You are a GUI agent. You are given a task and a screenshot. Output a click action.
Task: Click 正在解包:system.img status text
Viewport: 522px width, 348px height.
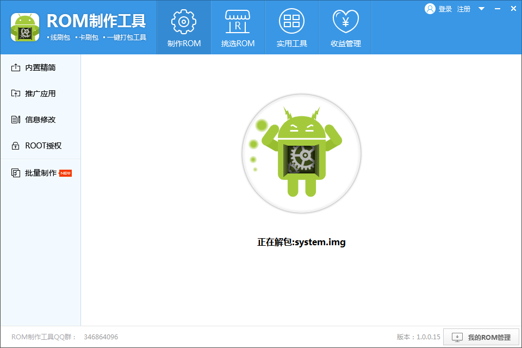click(x=301, y=242)
